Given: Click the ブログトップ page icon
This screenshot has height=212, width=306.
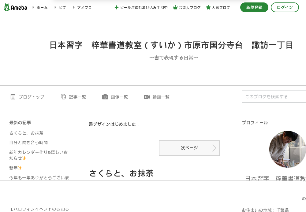Looking at the screenshot, I should (13, 97).
